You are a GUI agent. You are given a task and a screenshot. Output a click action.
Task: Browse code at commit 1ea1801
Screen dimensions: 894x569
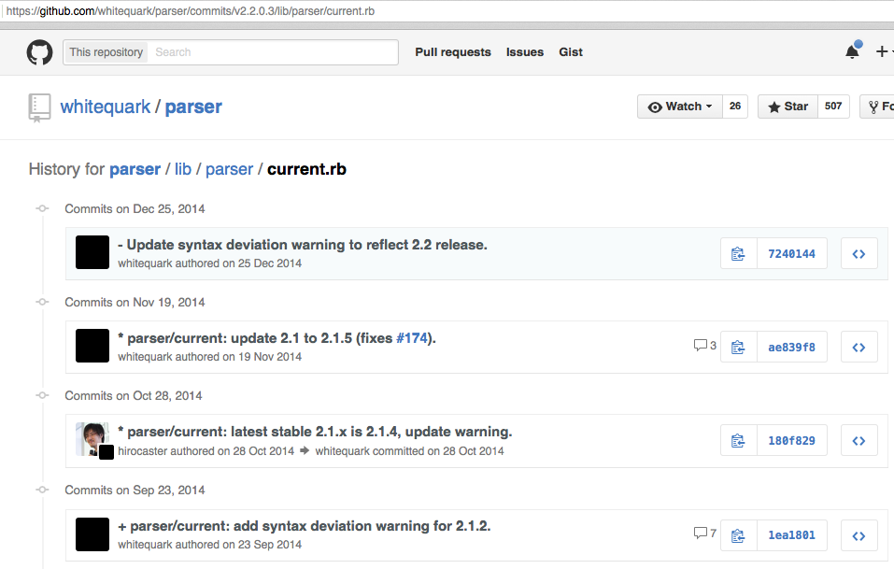point(859,534)
